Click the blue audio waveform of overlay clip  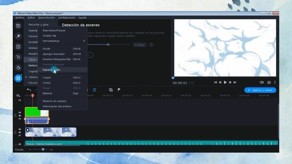pos(37,120)
